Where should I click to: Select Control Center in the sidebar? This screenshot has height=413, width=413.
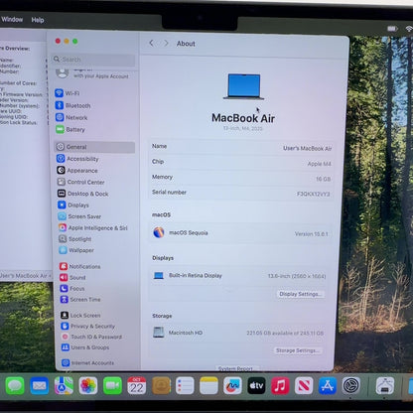(80, 182)
